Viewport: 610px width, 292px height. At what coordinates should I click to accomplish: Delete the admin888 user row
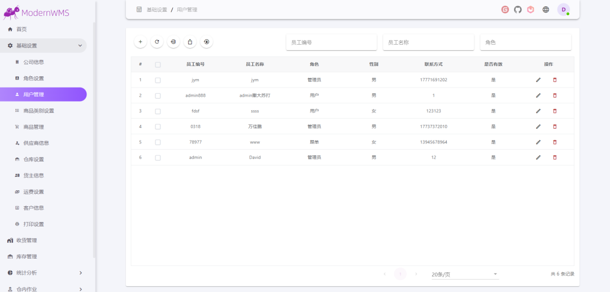pos(555,95)
